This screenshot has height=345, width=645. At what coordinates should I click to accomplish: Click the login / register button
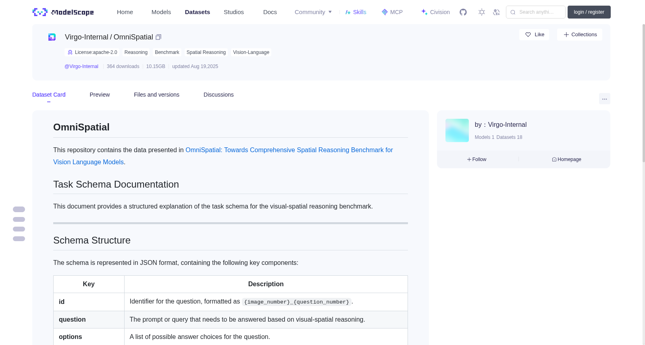pos(589,12)
